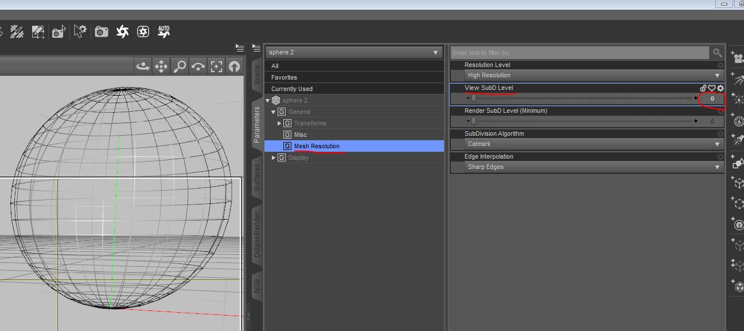Switch to the Scene side tab
The image size is (744, 331).
click(x=257, y=74)
